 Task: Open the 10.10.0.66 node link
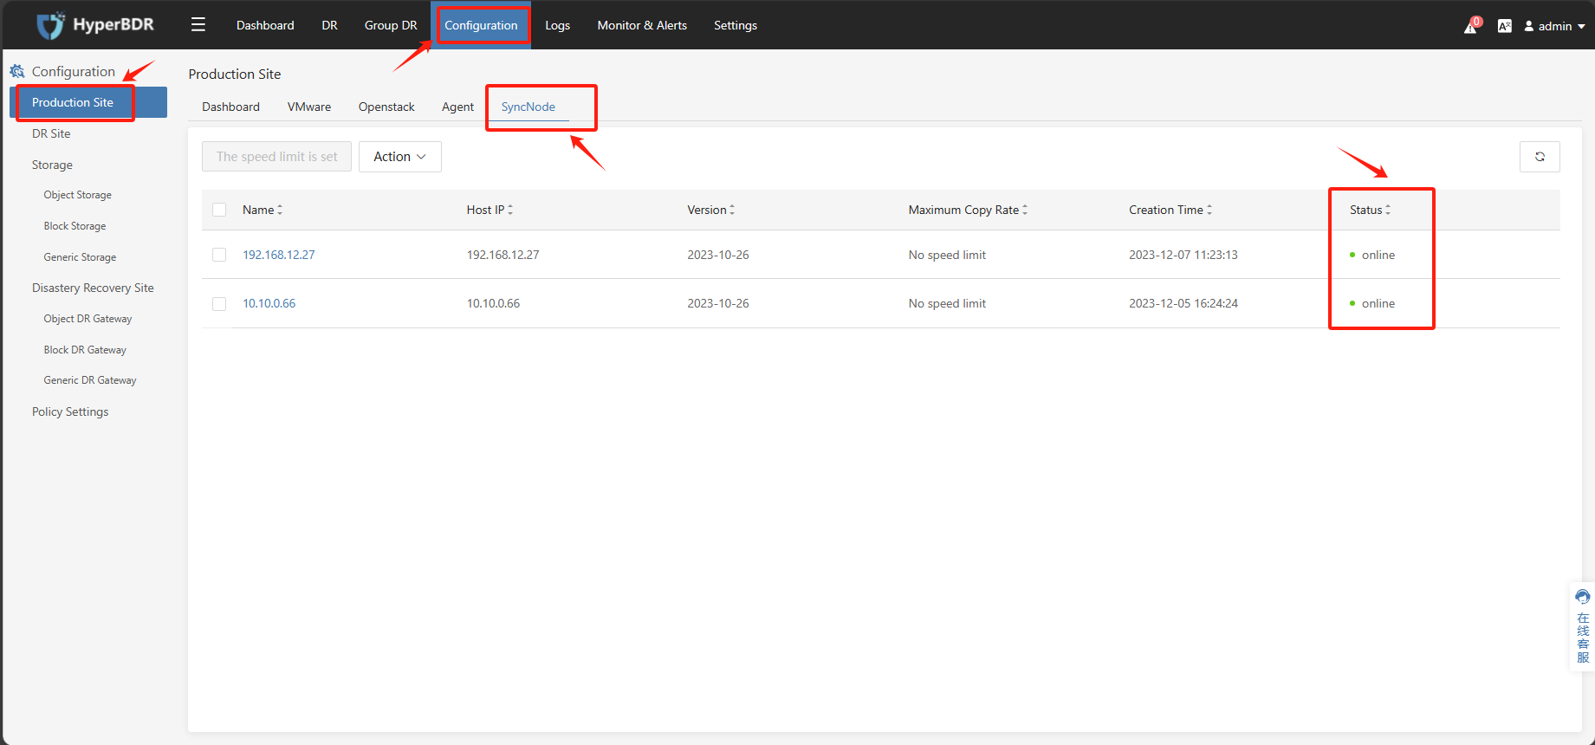click(x=269, y=303)
